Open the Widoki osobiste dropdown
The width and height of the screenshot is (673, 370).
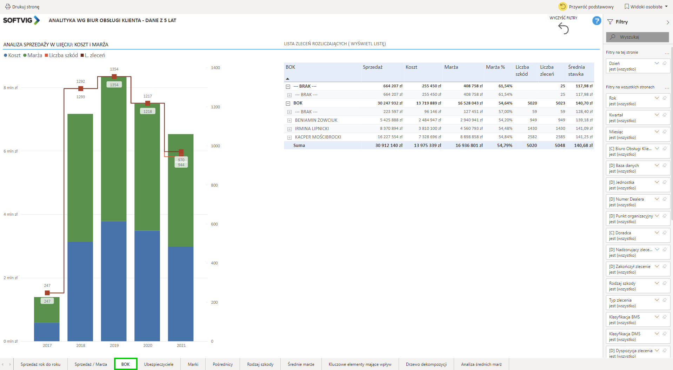point(646,7)
